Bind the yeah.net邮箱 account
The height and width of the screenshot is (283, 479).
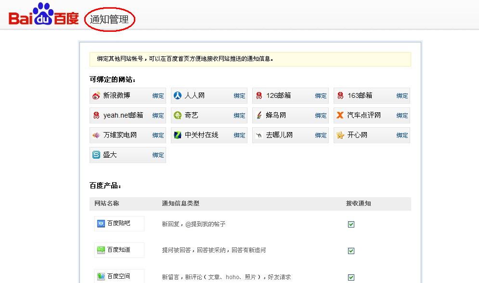pyautogui.click(x=158, y=116)
